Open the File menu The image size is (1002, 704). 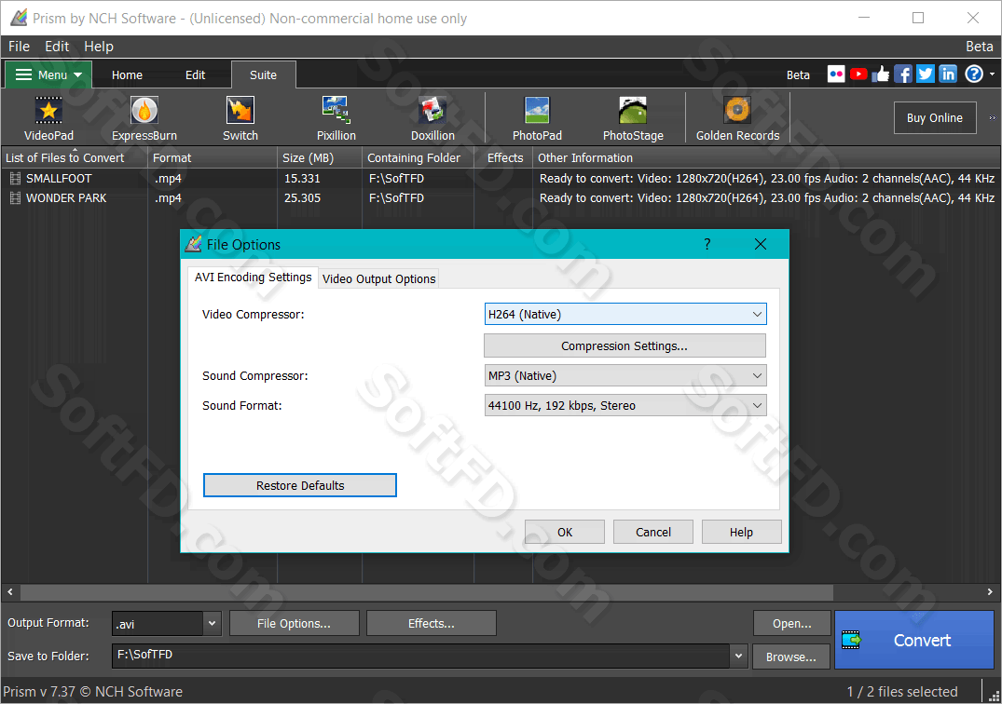[19, 46]
